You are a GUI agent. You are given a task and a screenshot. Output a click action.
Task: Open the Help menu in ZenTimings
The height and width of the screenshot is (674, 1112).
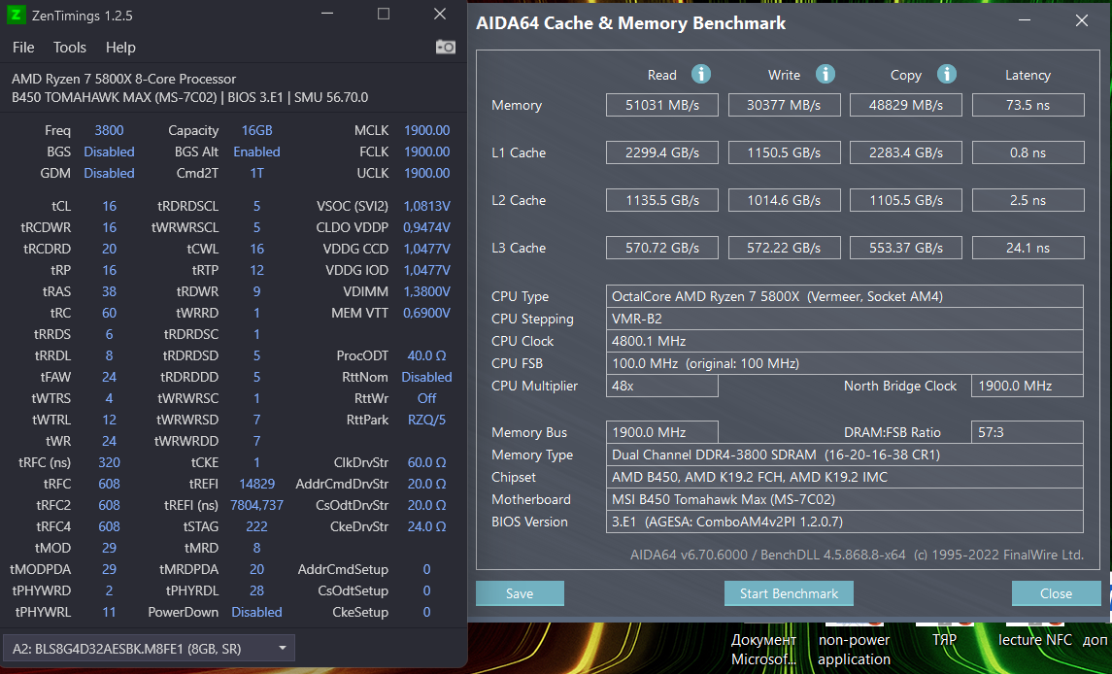[120, 48]
